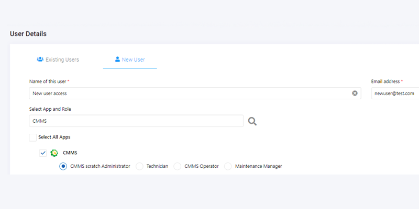Click the Name of this user label
Image resolution: width=419 pixels, height=209 pixels.
coord(48,82)
